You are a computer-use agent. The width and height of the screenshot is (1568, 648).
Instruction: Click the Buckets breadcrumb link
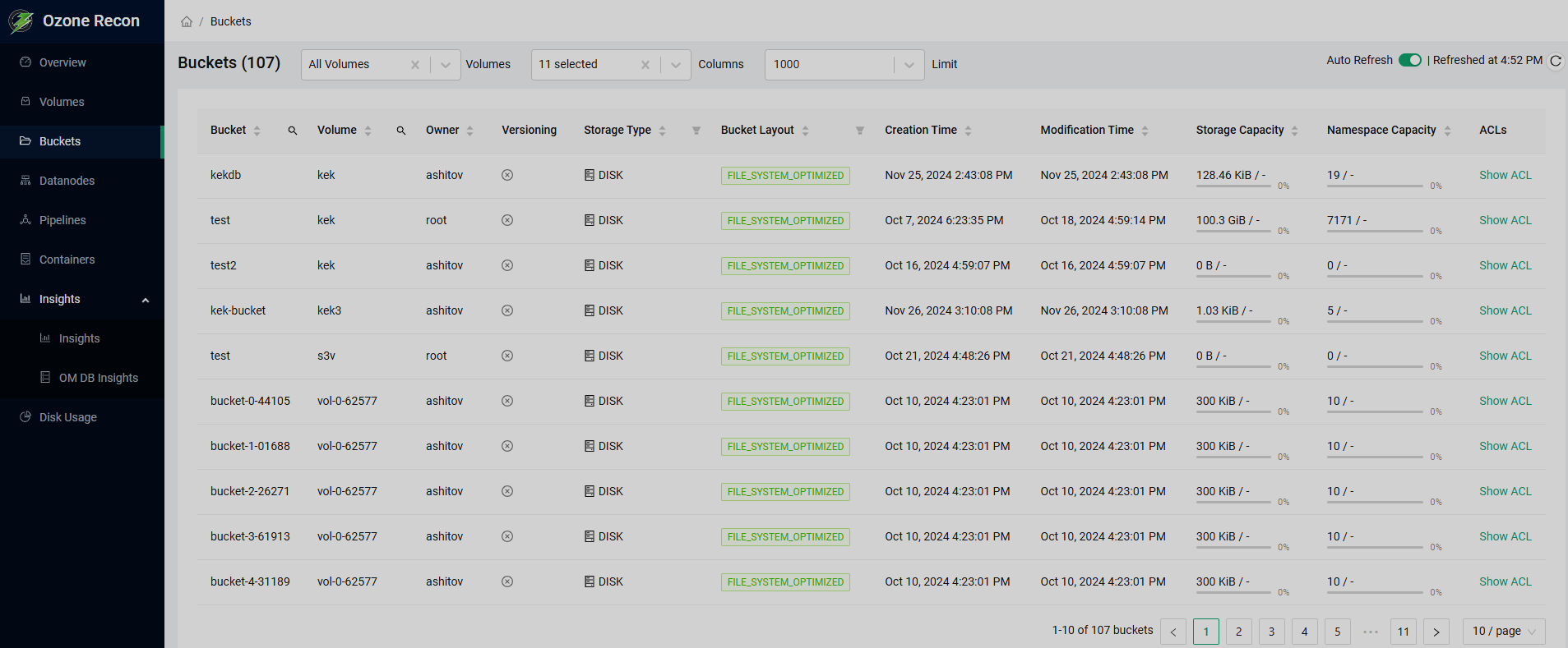tap(230, 21)
